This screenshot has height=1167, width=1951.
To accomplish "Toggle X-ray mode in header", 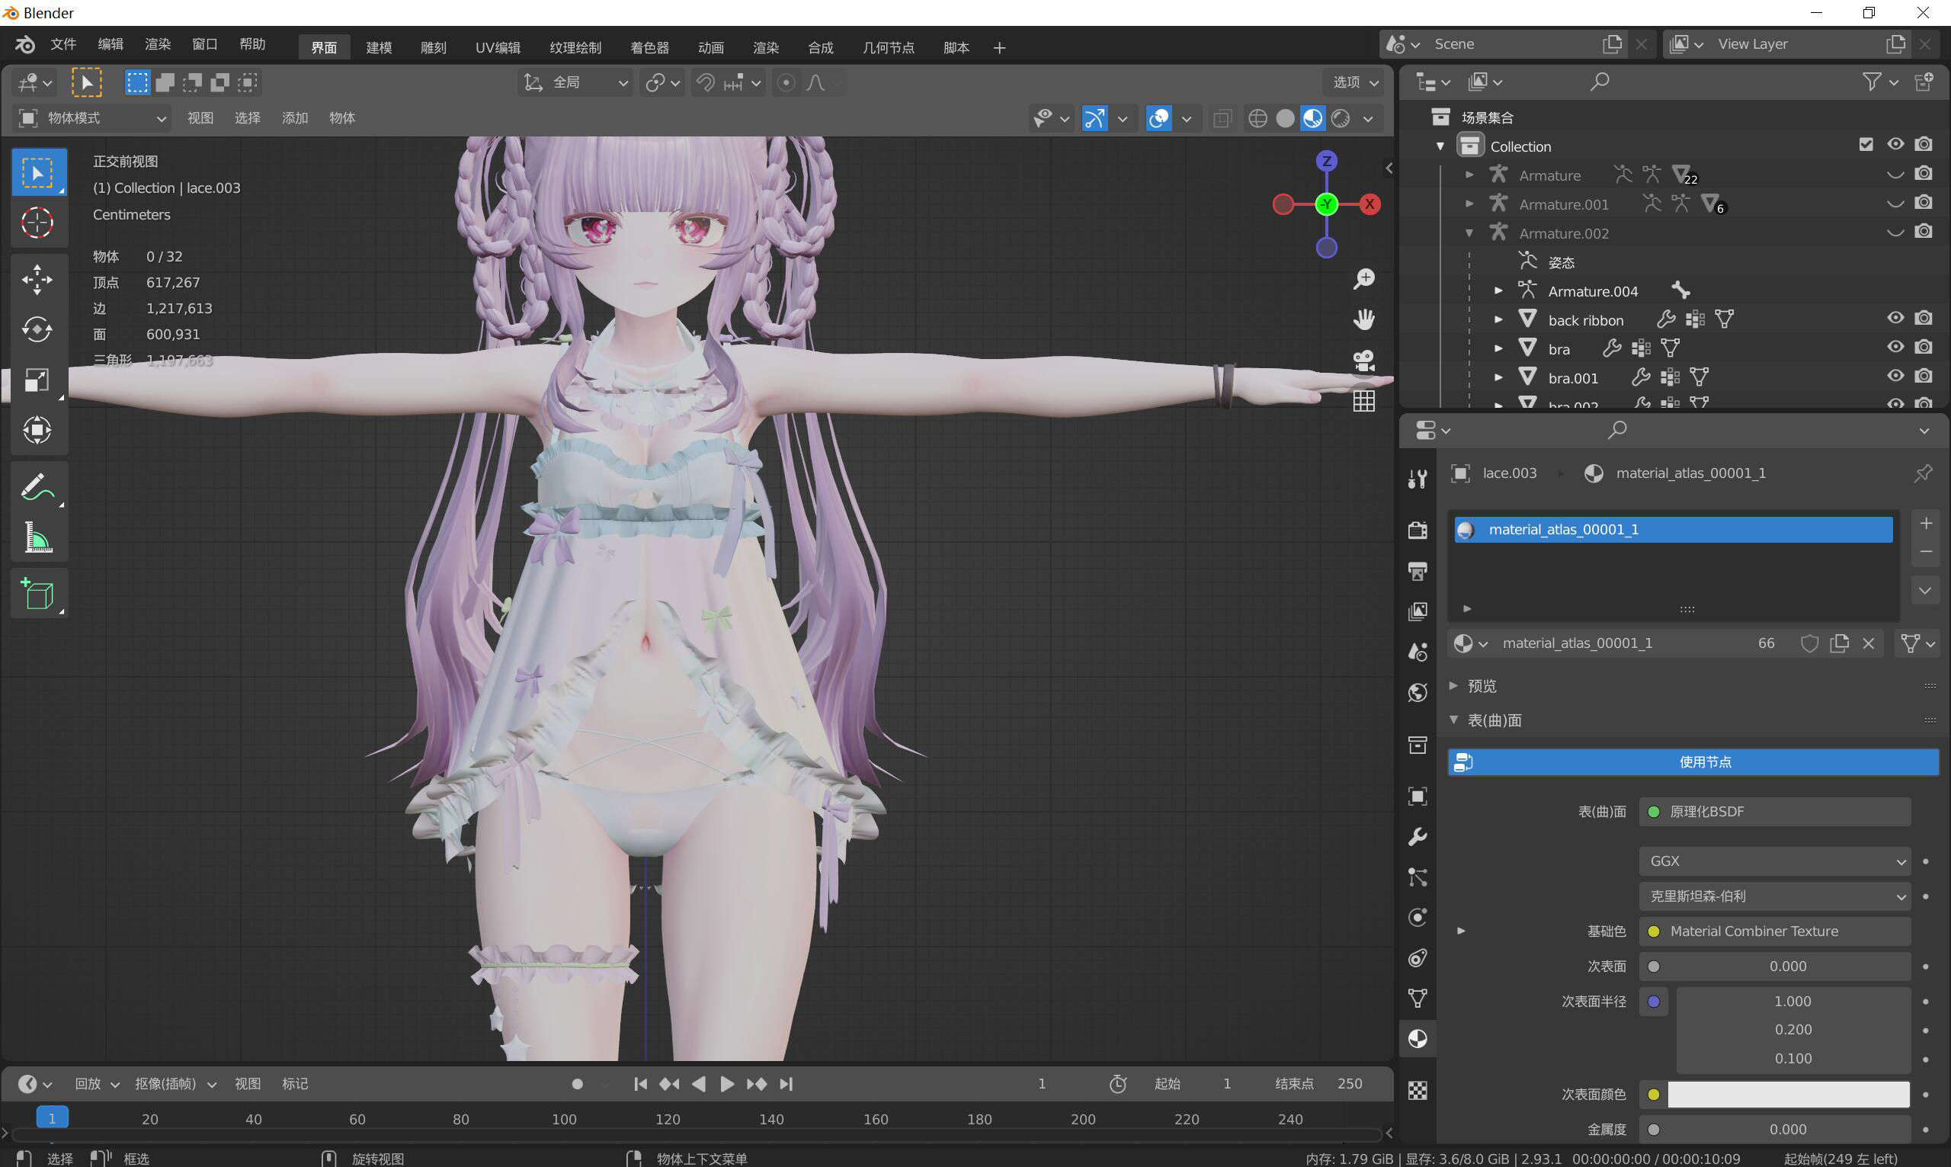I will [1222, 118].
